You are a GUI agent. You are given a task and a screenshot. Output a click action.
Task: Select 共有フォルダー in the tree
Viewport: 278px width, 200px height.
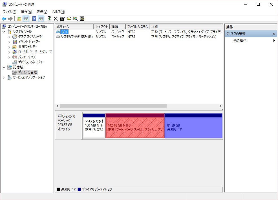coord(27,47)
